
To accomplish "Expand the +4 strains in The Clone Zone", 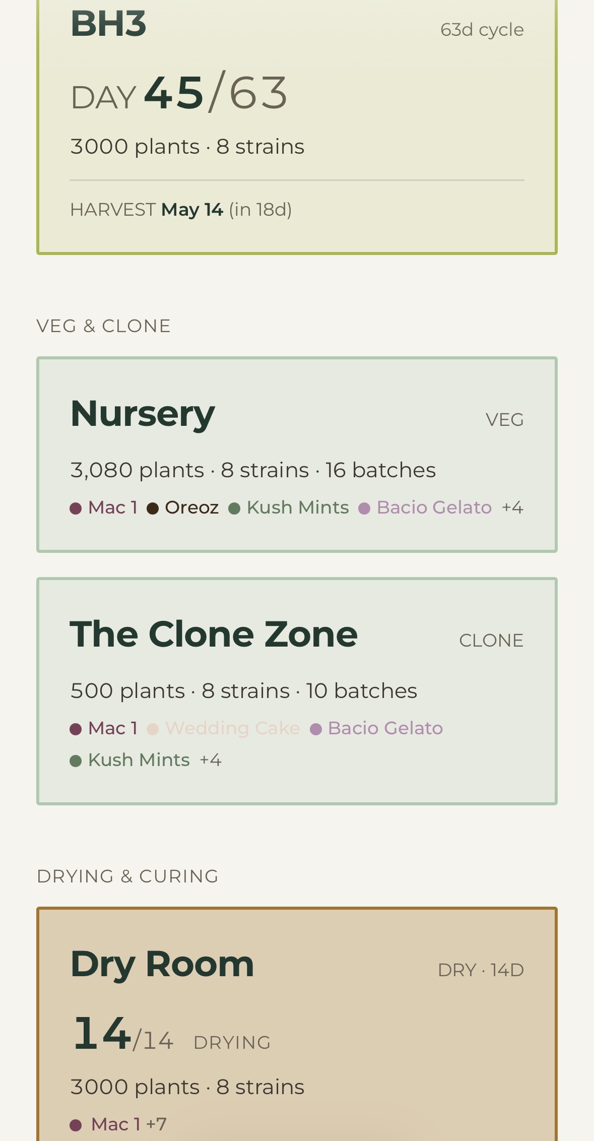I will pyautogui.click(x=211, y=760).
